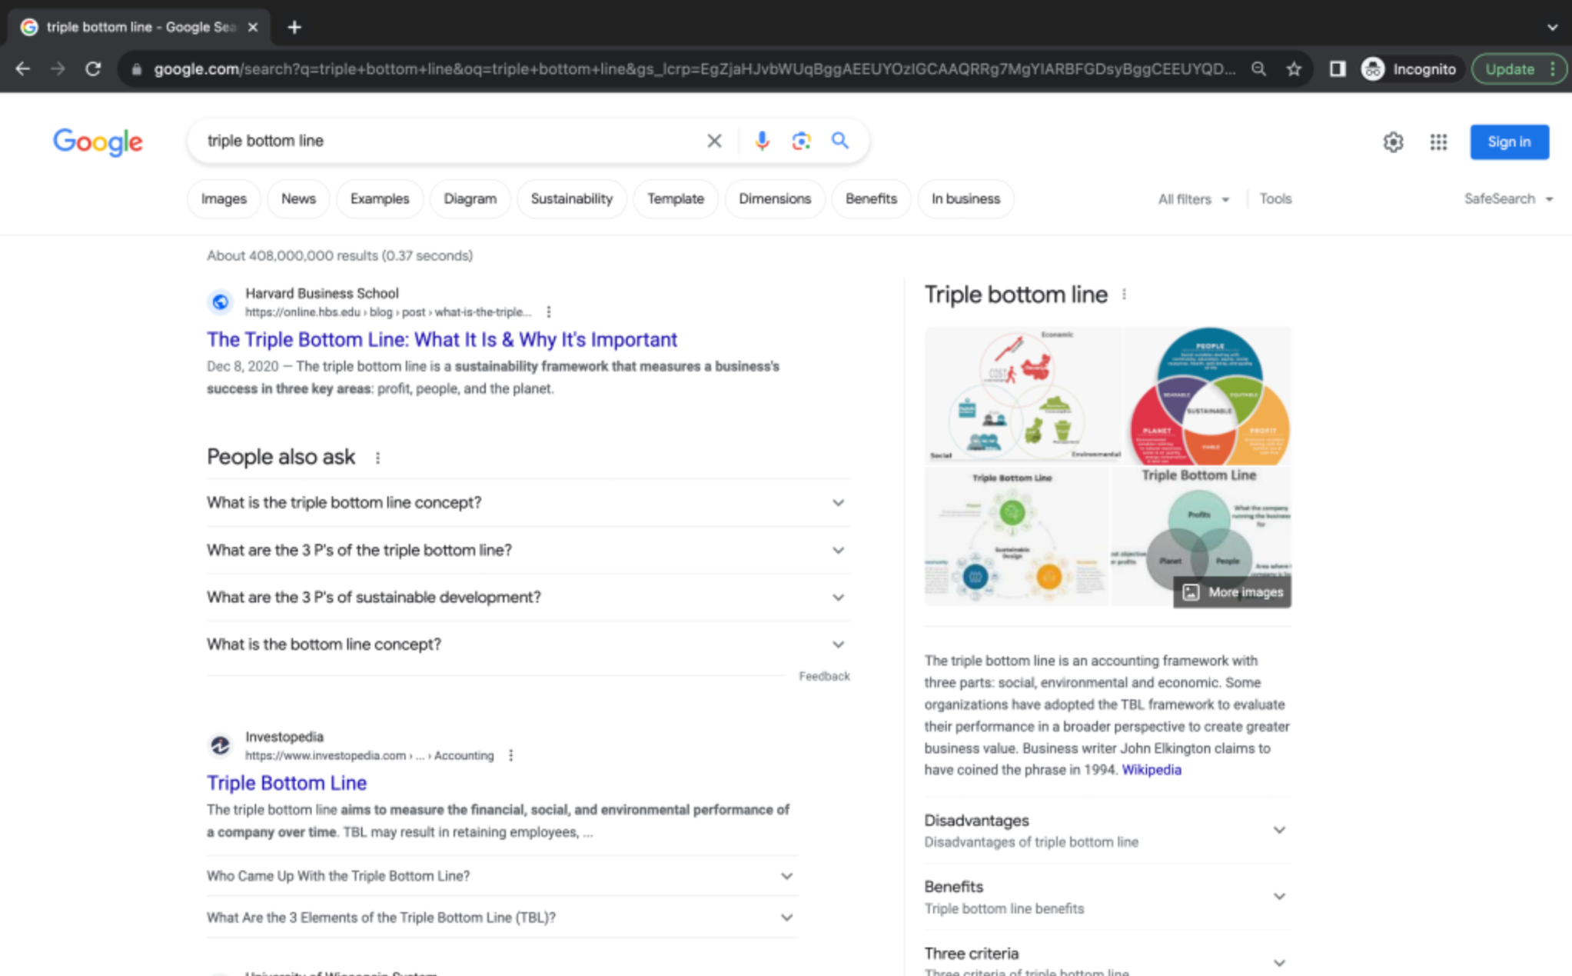Open Chrome menu three dots beside Update
The image size is (1572, 976).
click(x=1553, y=69)
